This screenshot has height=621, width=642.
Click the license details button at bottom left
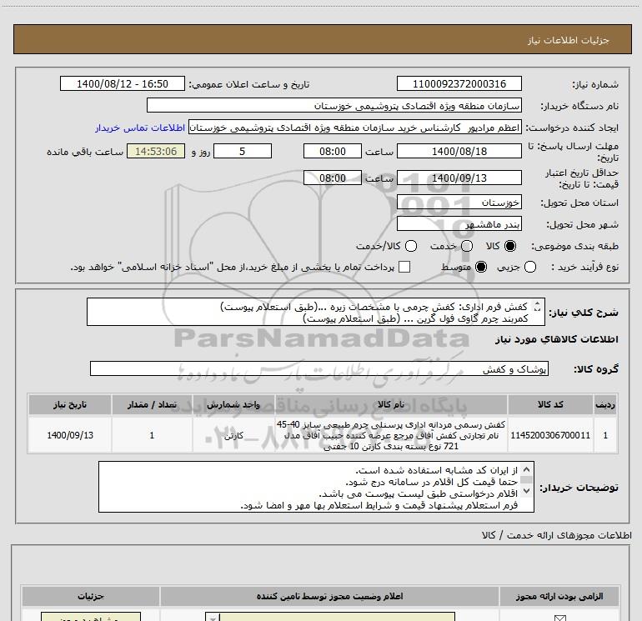point(91,618)
